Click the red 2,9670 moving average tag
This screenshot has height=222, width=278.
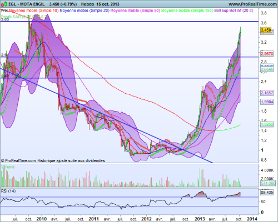[267, 54]
